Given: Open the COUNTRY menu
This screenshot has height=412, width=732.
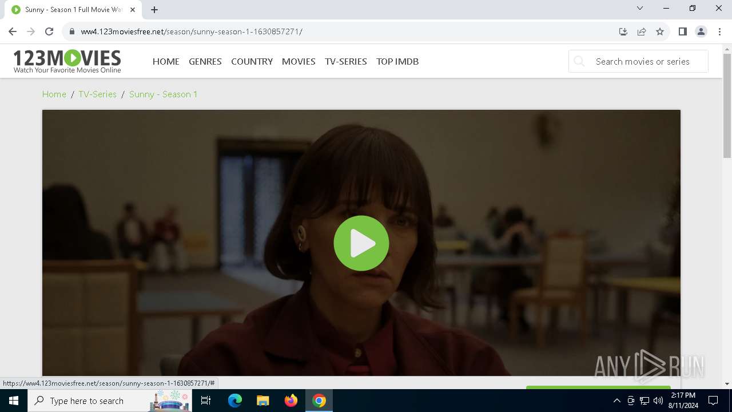Looking at the screenshot, I should click(x=252, y=61).
